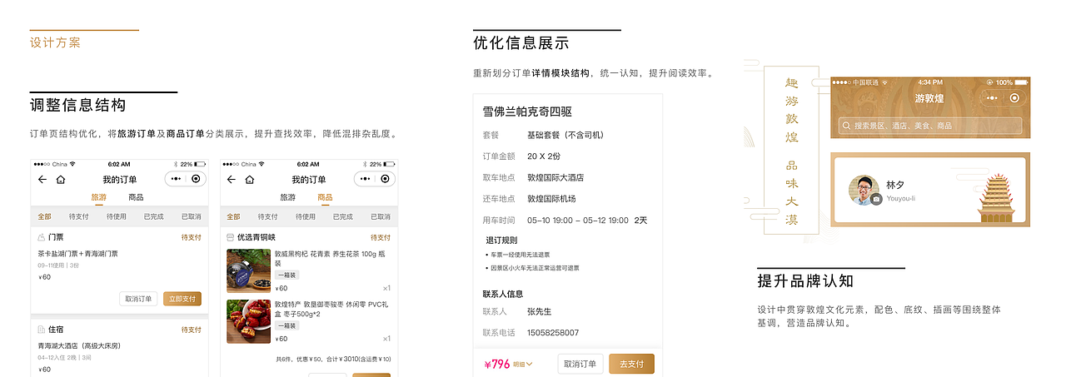
Task: Select 旅游 tab in 门票 order phone
Action: pos(98,198)
